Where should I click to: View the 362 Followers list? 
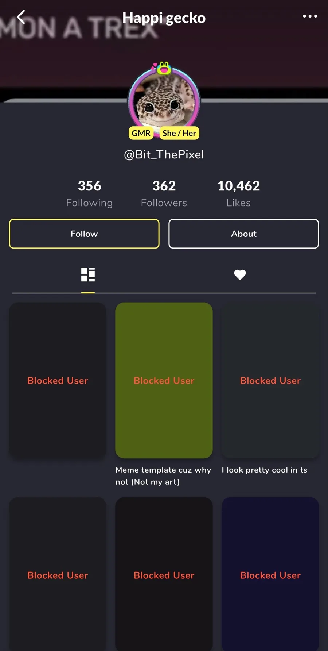(164, 193)
